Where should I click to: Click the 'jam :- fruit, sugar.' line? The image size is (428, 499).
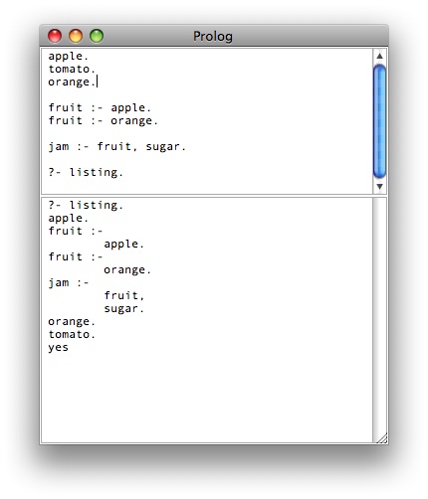point(117,146)
